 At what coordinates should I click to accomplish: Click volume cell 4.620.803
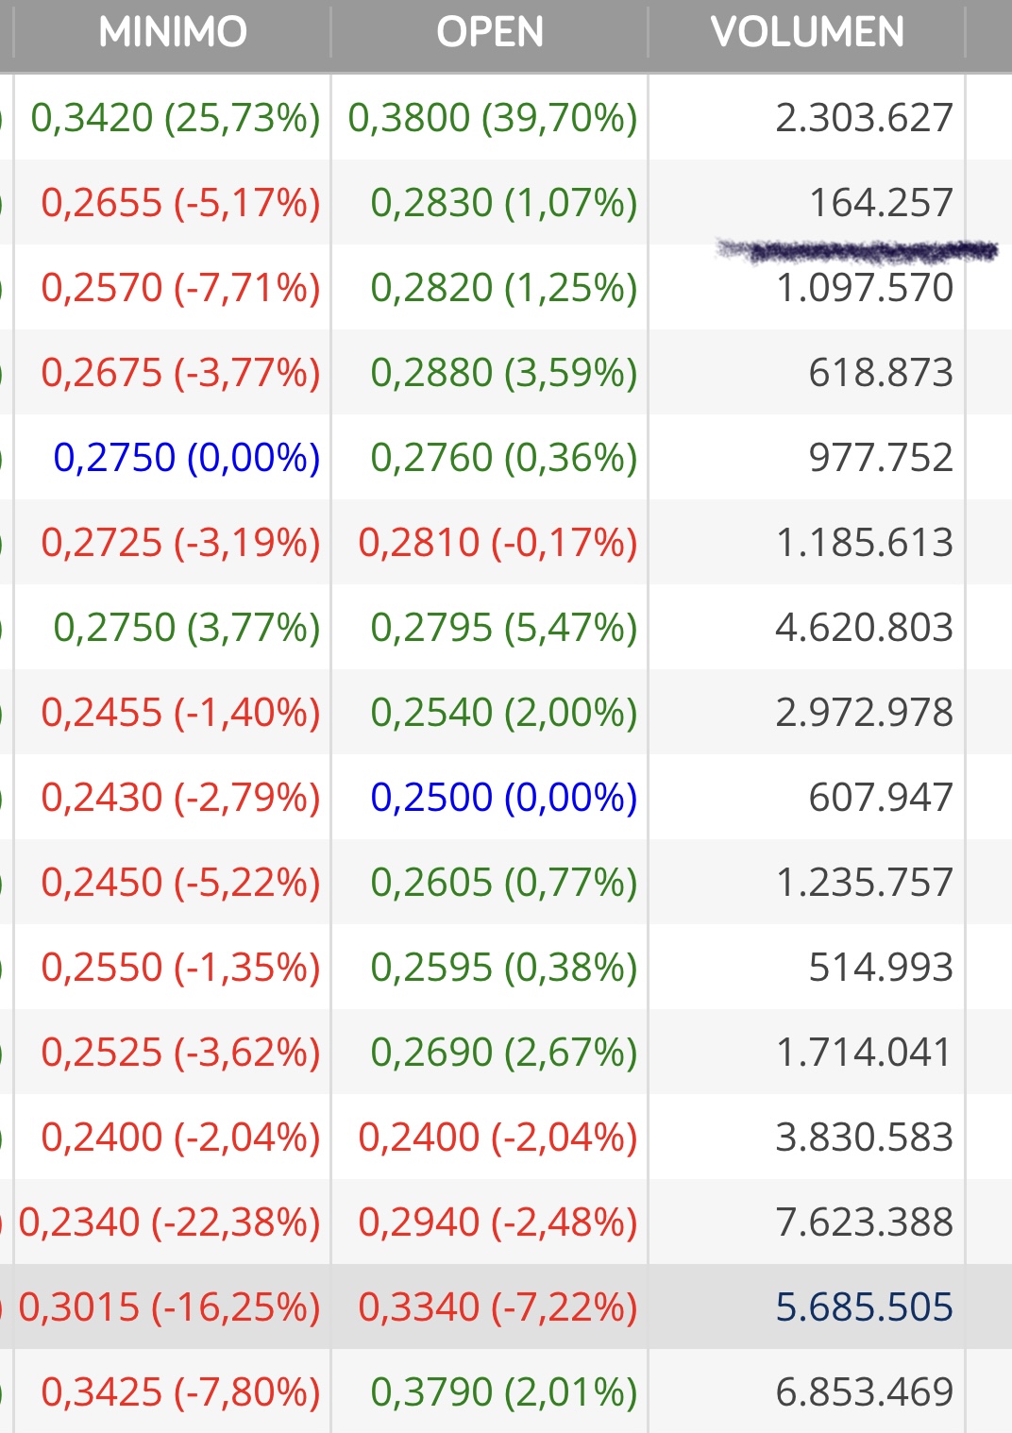(864, 628)
